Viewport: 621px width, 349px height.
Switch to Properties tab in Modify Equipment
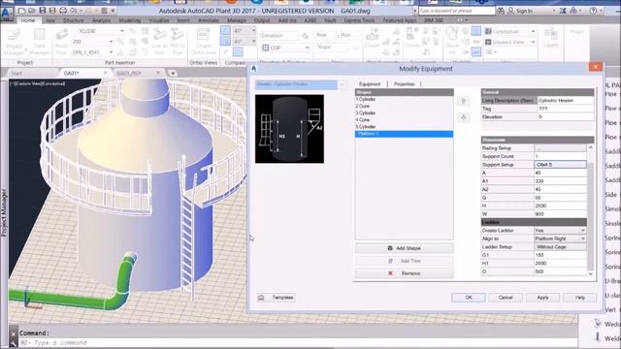tap(404, 84)
